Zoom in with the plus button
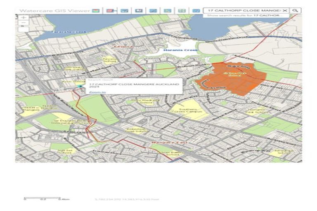 pyautogui.click(x=24, y=18)
